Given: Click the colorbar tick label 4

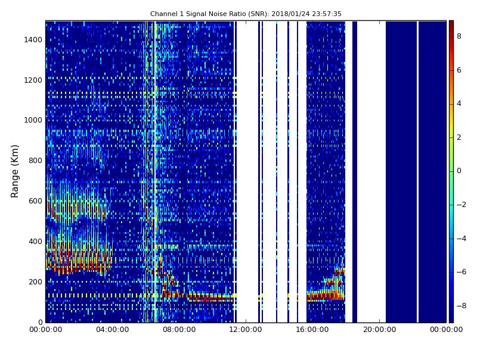Looking at the screenshot, I should click(x=459, y=104).
